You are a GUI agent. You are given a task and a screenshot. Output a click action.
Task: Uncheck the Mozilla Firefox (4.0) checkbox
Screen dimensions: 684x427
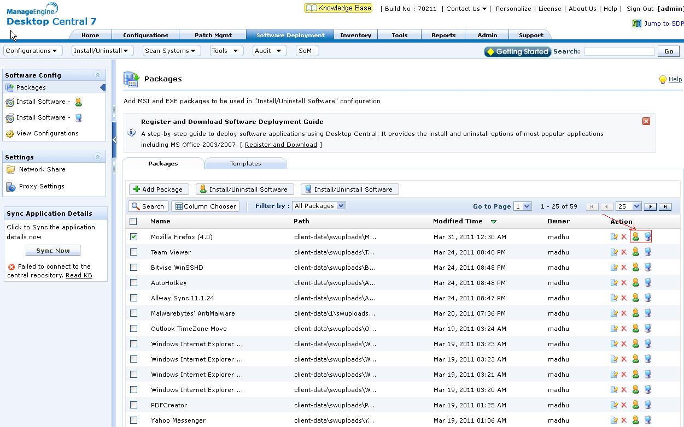[133, 237]
